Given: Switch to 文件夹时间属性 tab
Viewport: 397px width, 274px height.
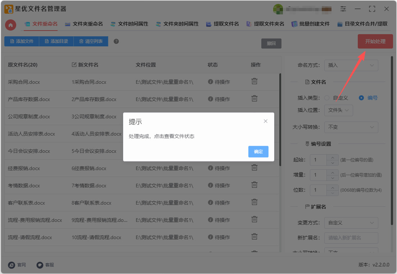Looking at the screenshot, I should click(177, 24).
